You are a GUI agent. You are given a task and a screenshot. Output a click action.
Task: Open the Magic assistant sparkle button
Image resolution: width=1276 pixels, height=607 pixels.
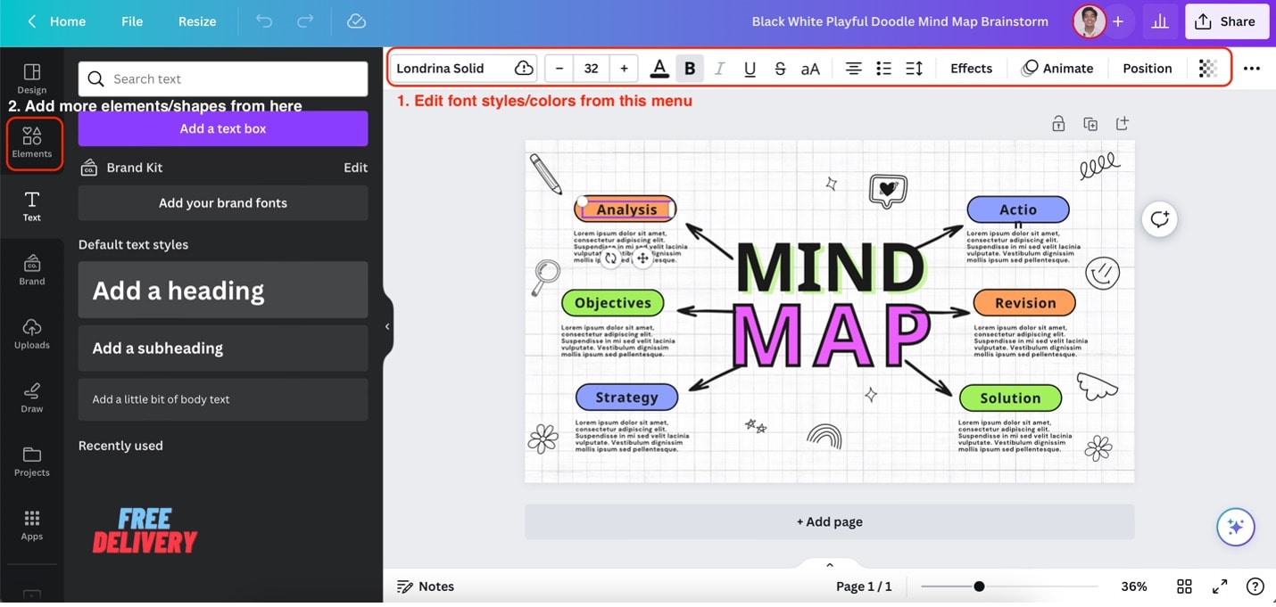[1236, 527]
